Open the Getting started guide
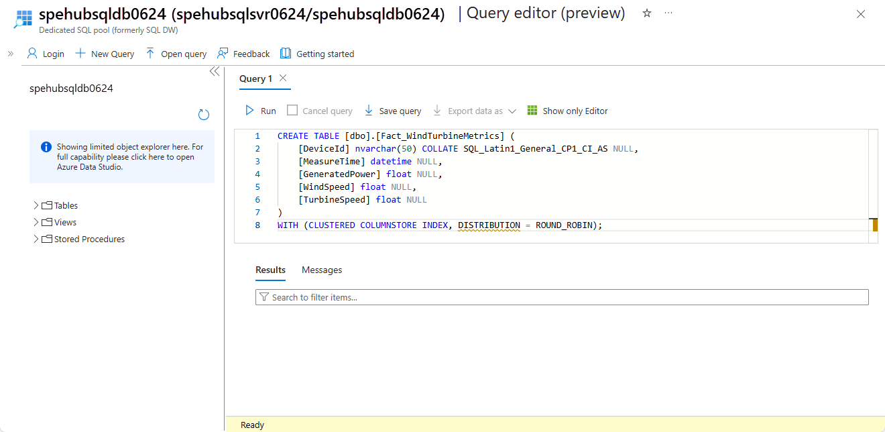The height and width of the screenshot is (432, 885). [x=316, y=53]
